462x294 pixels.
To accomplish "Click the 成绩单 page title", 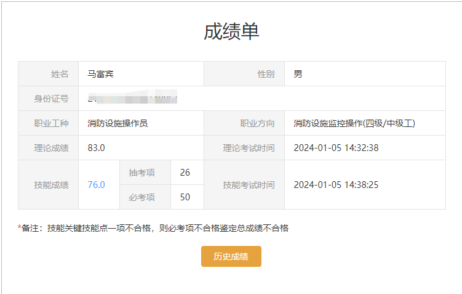I will [x=231, y=31].
